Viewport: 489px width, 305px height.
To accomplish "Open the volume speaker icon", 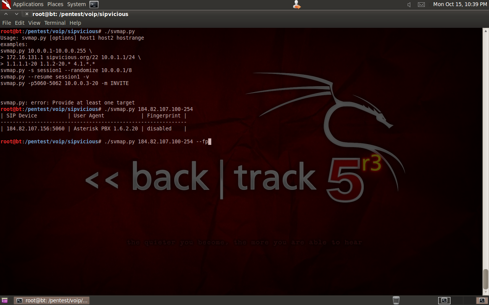I will pyautogui.click(x=409, y=5).
